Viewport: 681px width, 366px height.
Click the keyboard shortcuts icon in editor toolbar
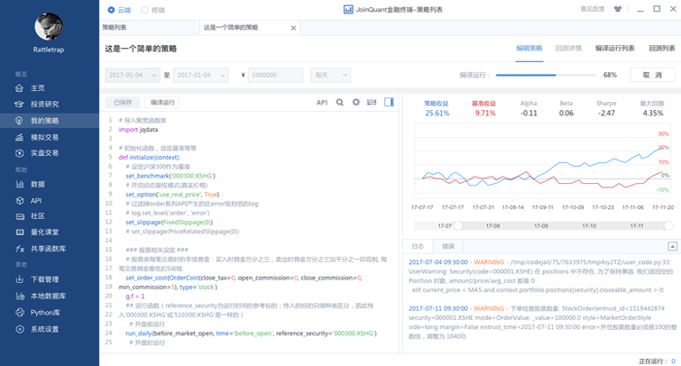372,103
